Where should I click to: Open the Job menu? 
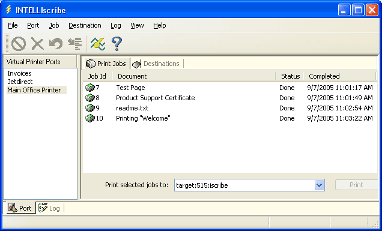pos(54,25)
